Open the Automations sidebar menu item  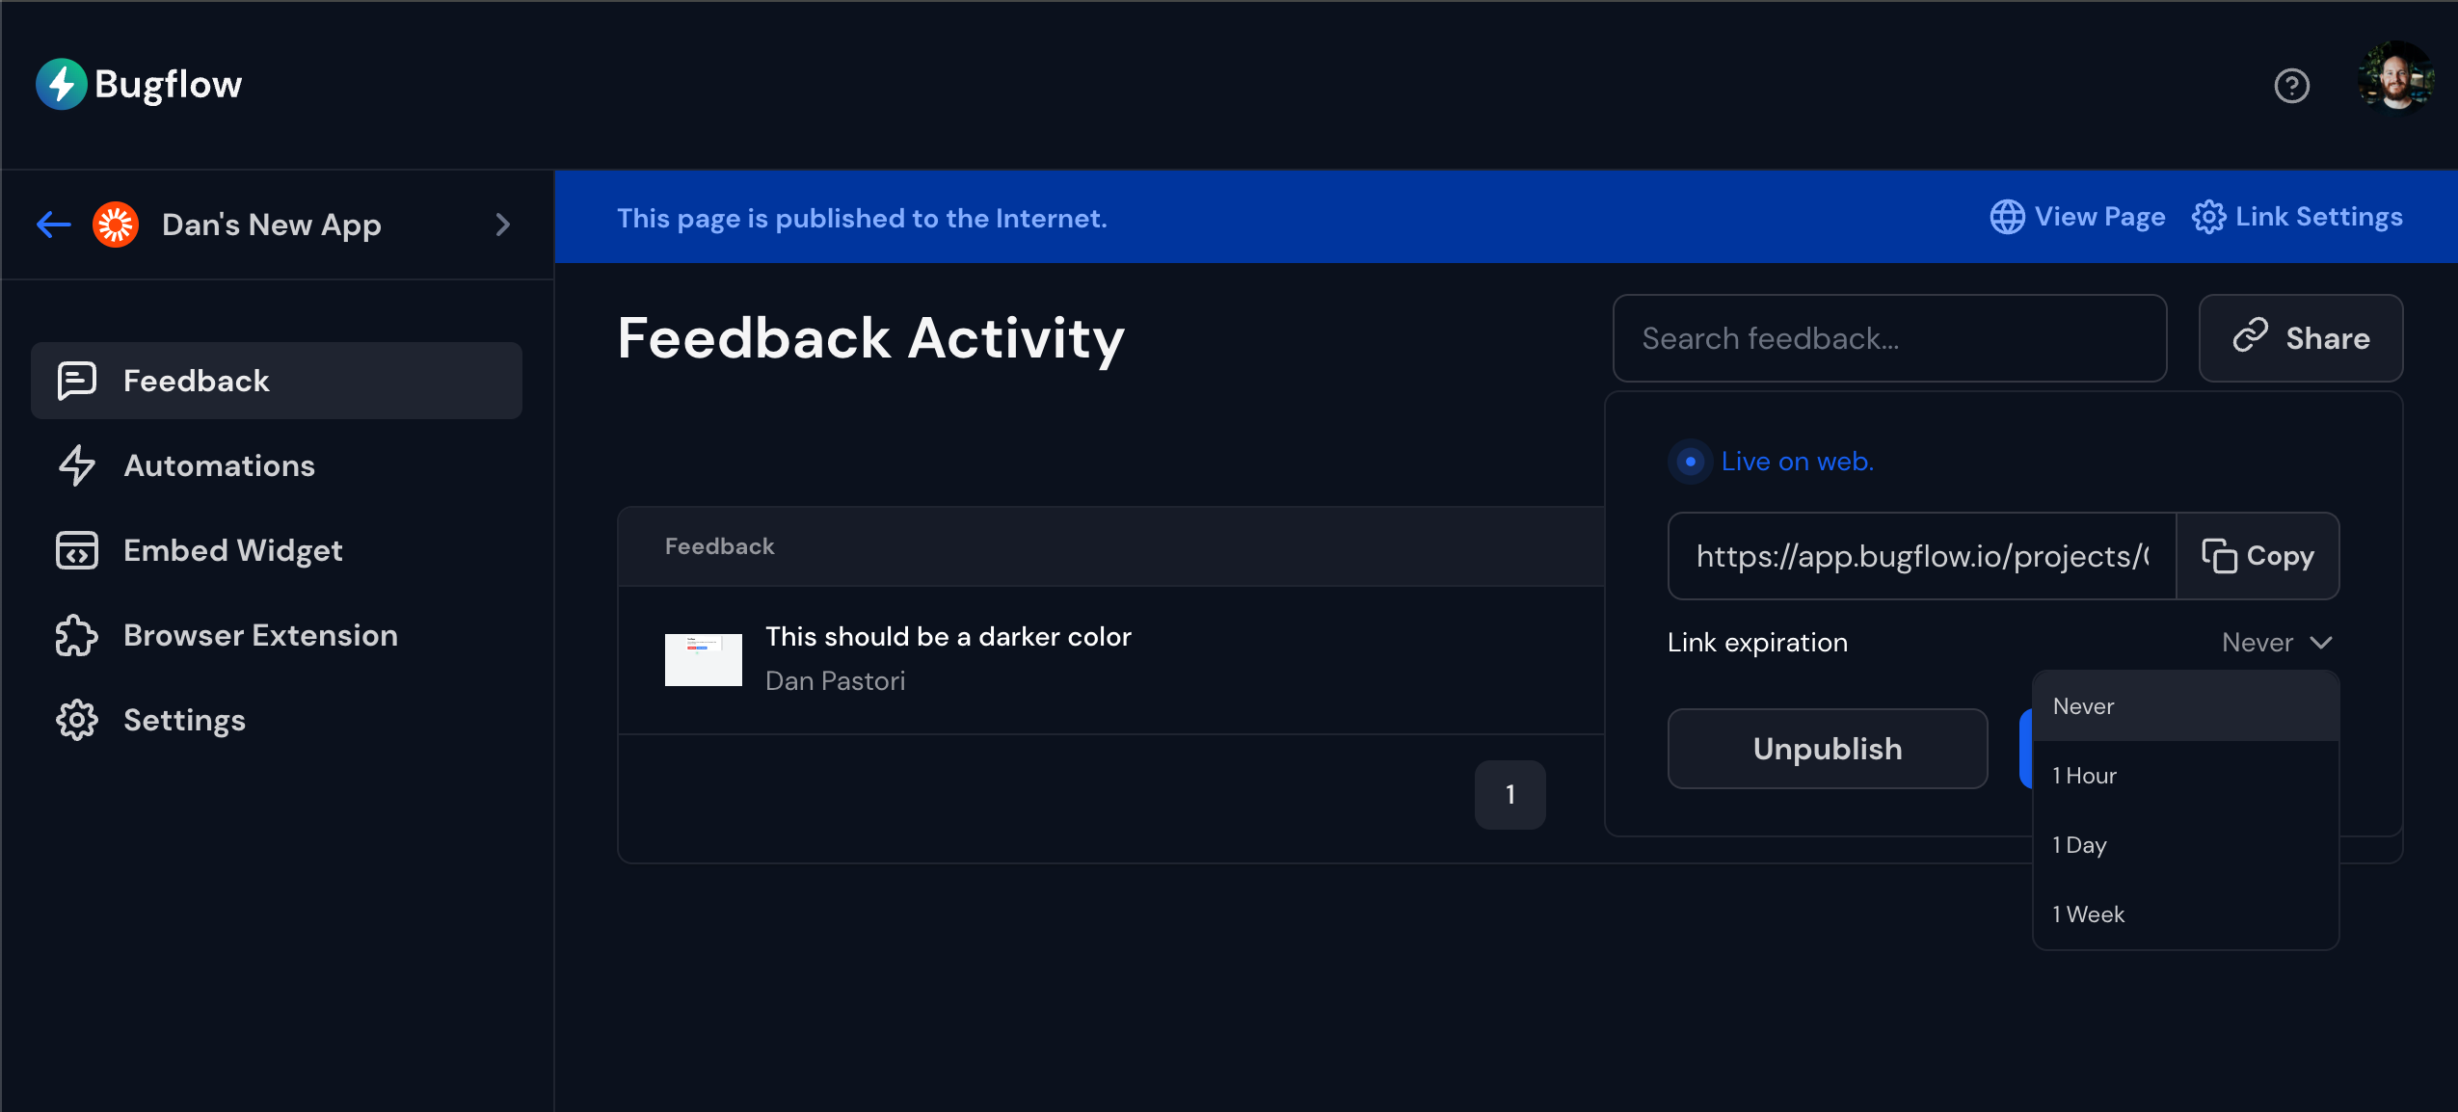[x=277, y=465]
